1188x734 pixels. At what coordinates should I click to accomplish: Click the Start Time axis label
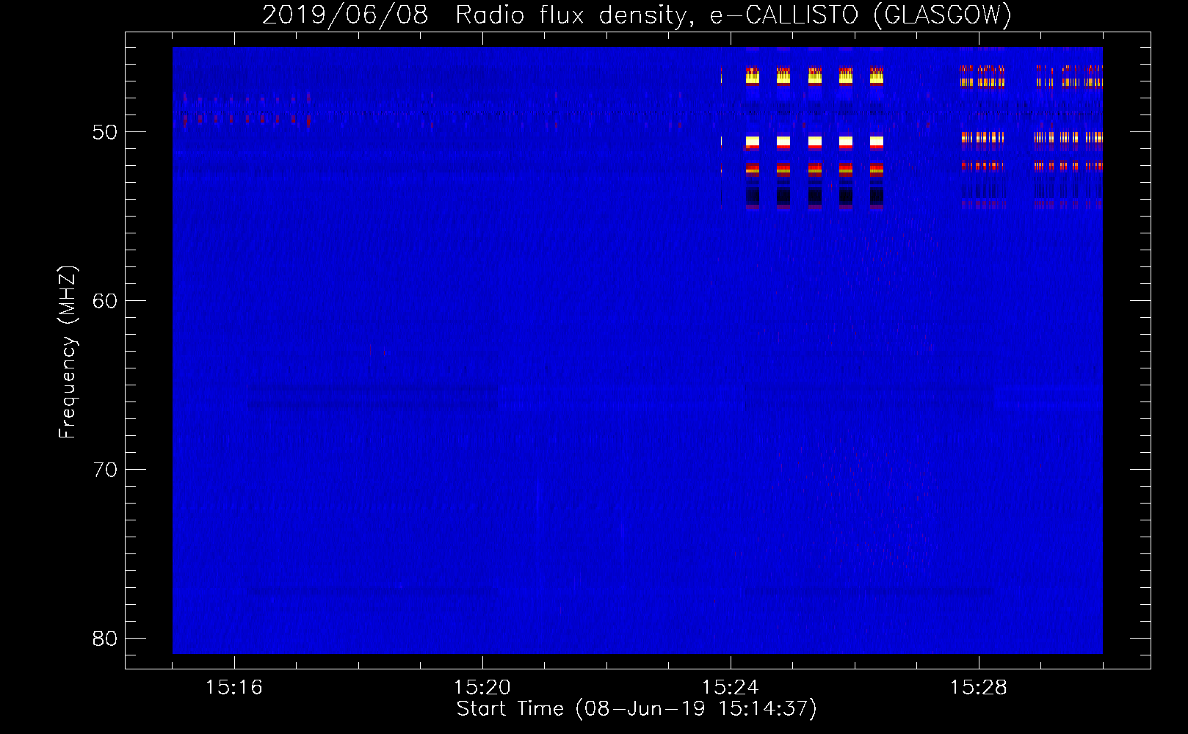click(637, 709)
